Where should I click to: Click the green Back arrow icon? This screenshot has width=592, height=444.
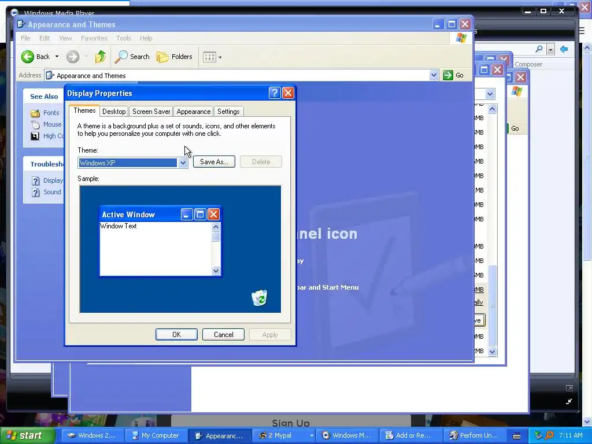27,57
